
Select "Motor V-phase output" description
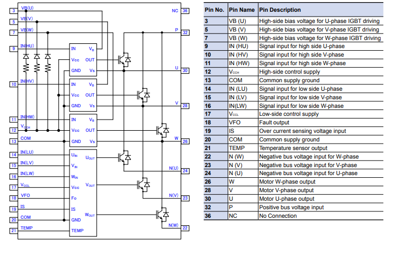point(286,191)
